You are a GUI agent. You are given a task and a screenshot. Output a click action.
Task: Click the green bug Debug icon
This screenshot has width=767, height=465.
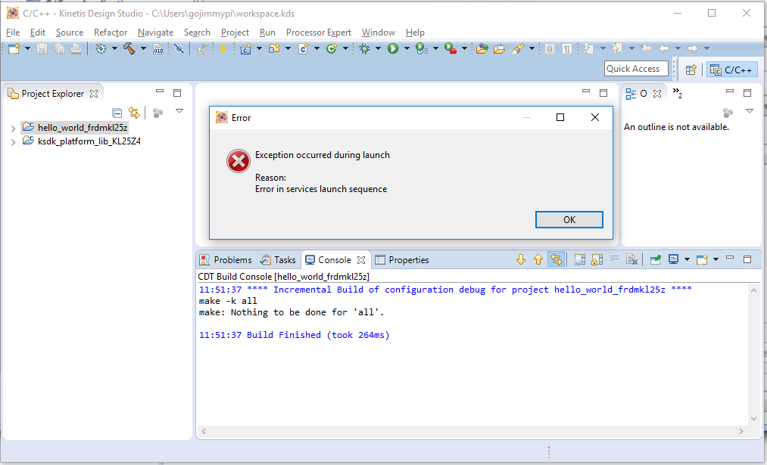(364, 48)
